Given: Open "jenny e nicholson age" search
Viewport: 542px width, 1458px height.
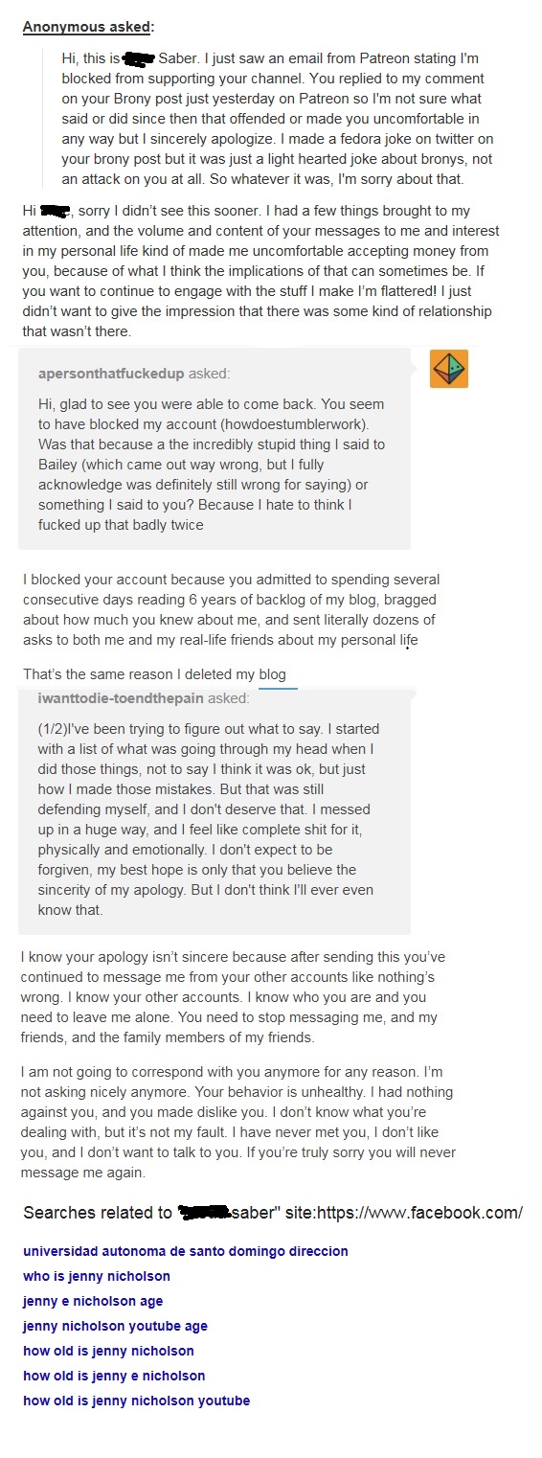Looking at the screenshot, I should coord(93,1301).
